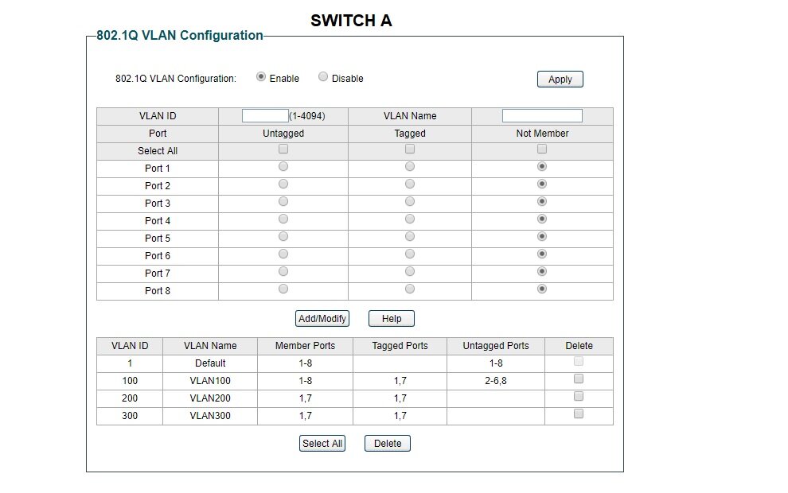Click the VLAN300 name cell
This screenshot has width=788, height=493.
click(x=210, y=416)
